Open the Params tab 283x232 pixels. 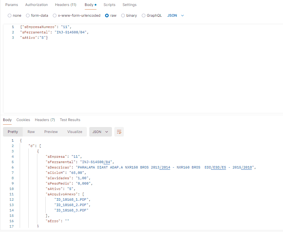pos(12,5)
